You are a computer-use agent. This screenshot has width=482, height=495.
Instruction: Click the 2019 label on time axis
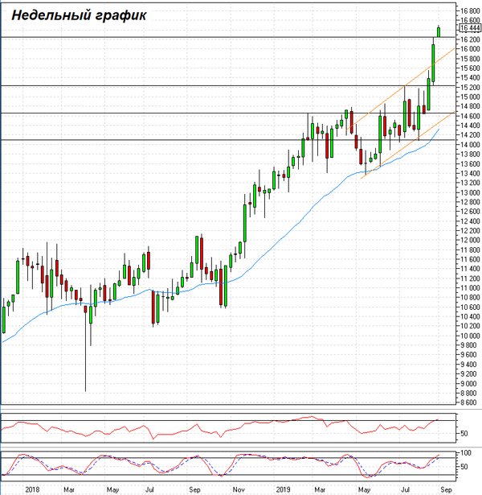coord(283,489)
